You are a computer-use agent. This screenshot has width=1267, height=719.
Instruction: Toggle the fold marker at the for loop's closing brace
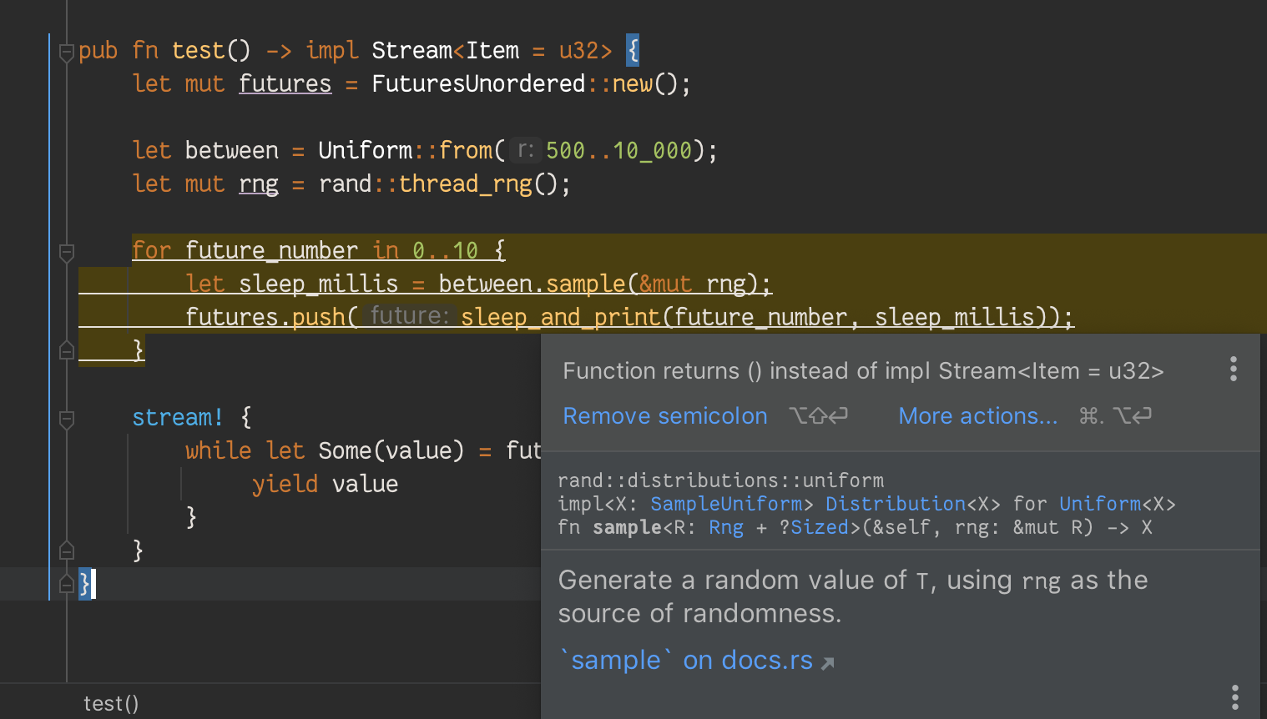[x=67, y=351]
